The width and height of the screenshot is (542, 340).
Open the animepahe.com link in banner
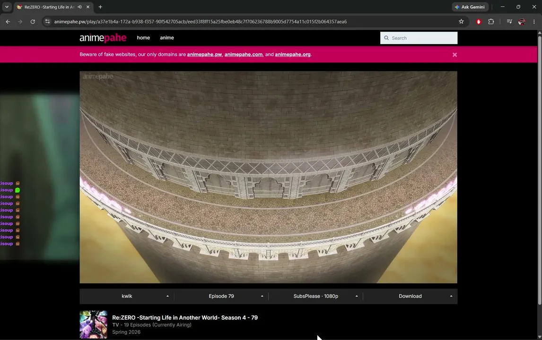[244, 54]
